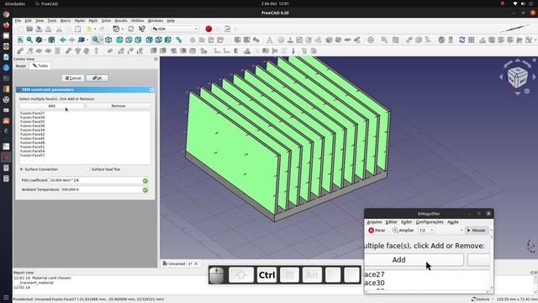Open the FEM workbench selector dropdown
This screenshot has width=538, height=303.
pos(176,29)
